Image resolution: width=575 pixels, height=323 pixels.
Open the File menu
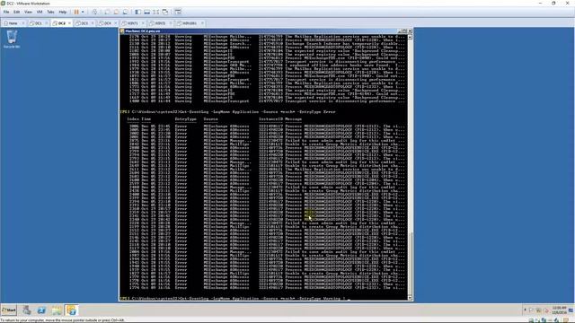click(6, 12)
